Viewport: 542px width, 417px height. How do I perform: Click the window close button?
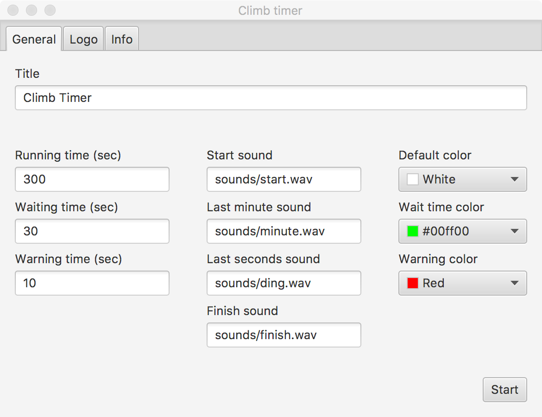coord(13,10)
